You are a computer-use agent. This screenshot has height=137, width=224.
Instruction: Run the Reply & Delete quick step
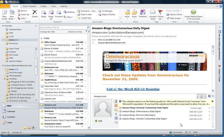pos(107,14)
